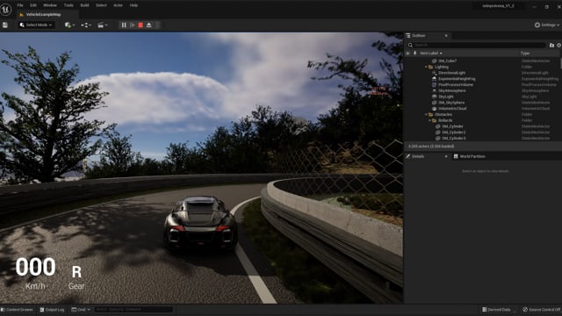Open the Cinematics clapperboard dropdown
562x316 pixels.
pyautogui.click(x=103, y=25)
